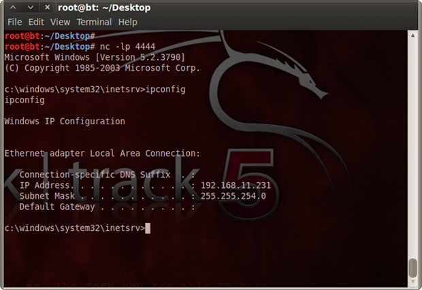Screen dimensions: 422x290
Task: Open the File menu
Action: (x=14, y=22)
